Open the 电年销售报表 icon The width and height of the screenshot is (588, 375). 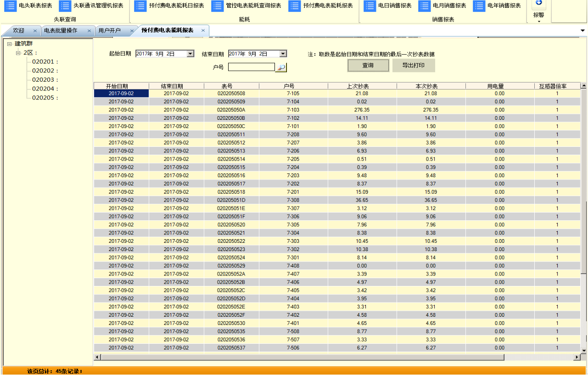[479, 6]
